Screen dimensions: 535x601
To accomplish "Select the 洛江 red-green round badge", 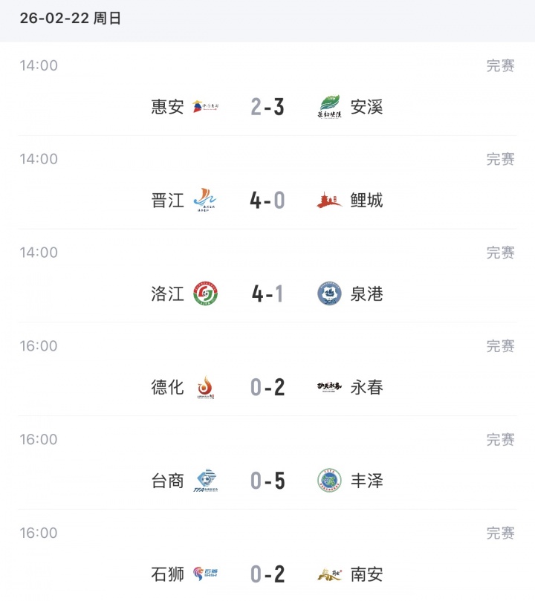I will point(206,294).
